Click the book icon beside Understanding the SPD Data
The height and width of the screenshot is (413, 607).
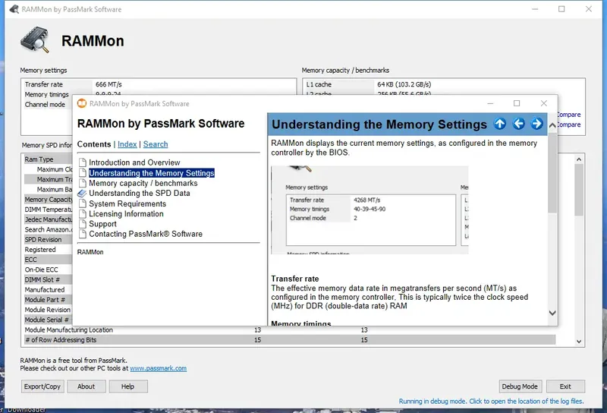(x=82, y=194)
